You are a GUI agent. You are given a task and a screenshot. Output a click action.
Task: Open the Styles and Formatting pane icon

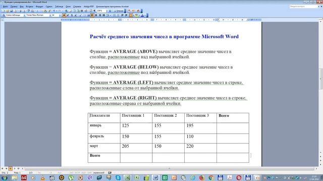coord(4,15)
